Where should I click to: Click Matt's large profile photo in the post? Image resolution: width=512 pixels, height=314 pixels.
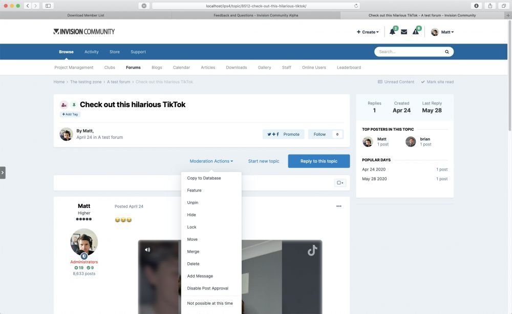[84, 242]
